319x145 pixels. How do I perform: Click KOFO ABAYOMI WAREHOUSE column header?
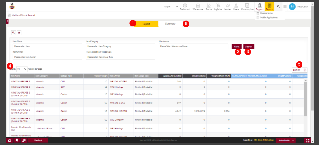[x=250, y=76]
